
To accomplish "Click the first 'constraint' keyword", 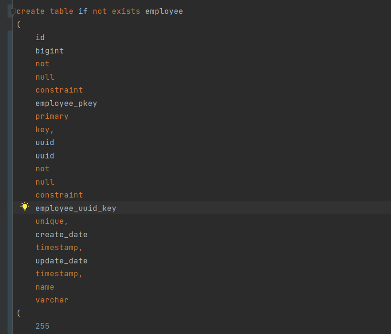I will coord(59,90).
